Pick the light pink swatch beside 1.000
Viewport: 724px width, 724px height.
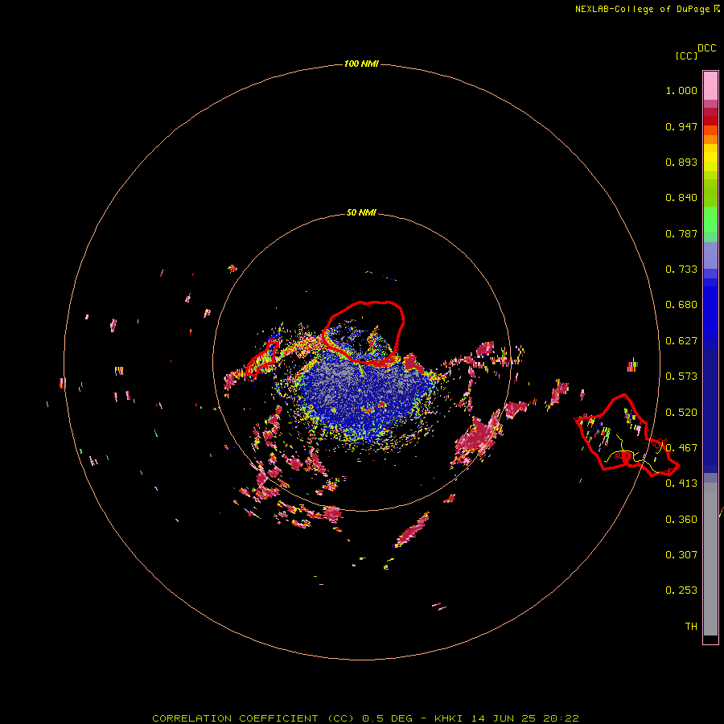click(710, 86)
